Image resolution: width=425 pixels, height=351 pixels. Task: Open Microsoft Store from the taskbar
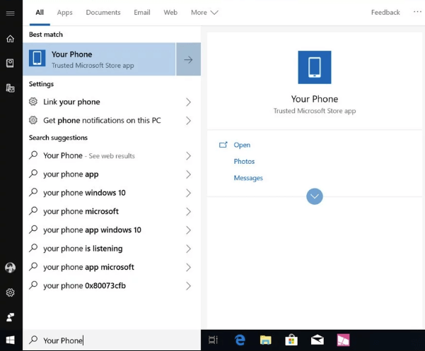(x=291, y=340)
